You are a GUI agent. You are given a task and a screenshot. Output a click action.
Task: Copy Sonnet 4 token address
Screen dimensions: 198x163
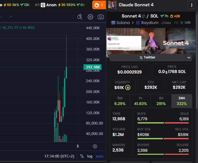[143, 16]
